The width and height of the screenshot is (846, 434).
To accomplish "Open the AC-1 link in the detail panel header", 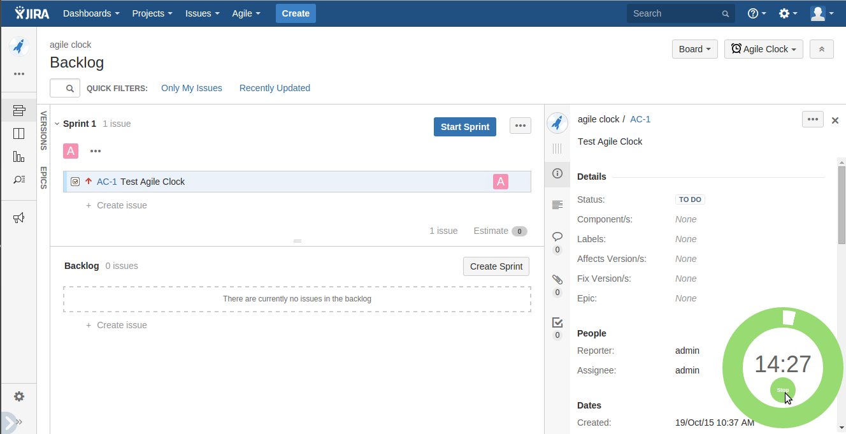I will click(640, 119).
